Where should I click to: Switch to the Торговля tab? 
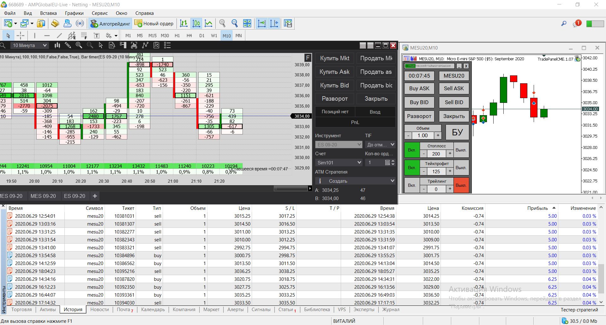click(x=21, y=310)
